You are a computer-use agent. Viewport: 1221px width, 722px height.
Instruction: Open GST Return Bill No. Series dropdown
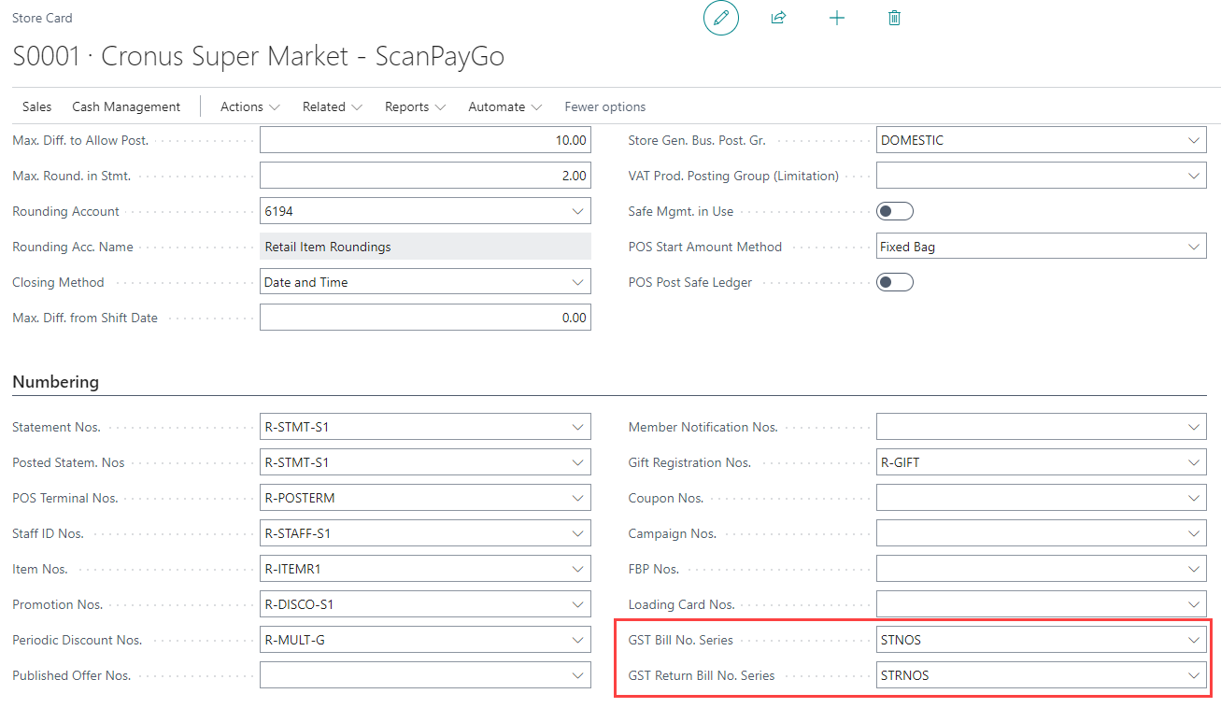(1193, 675)
